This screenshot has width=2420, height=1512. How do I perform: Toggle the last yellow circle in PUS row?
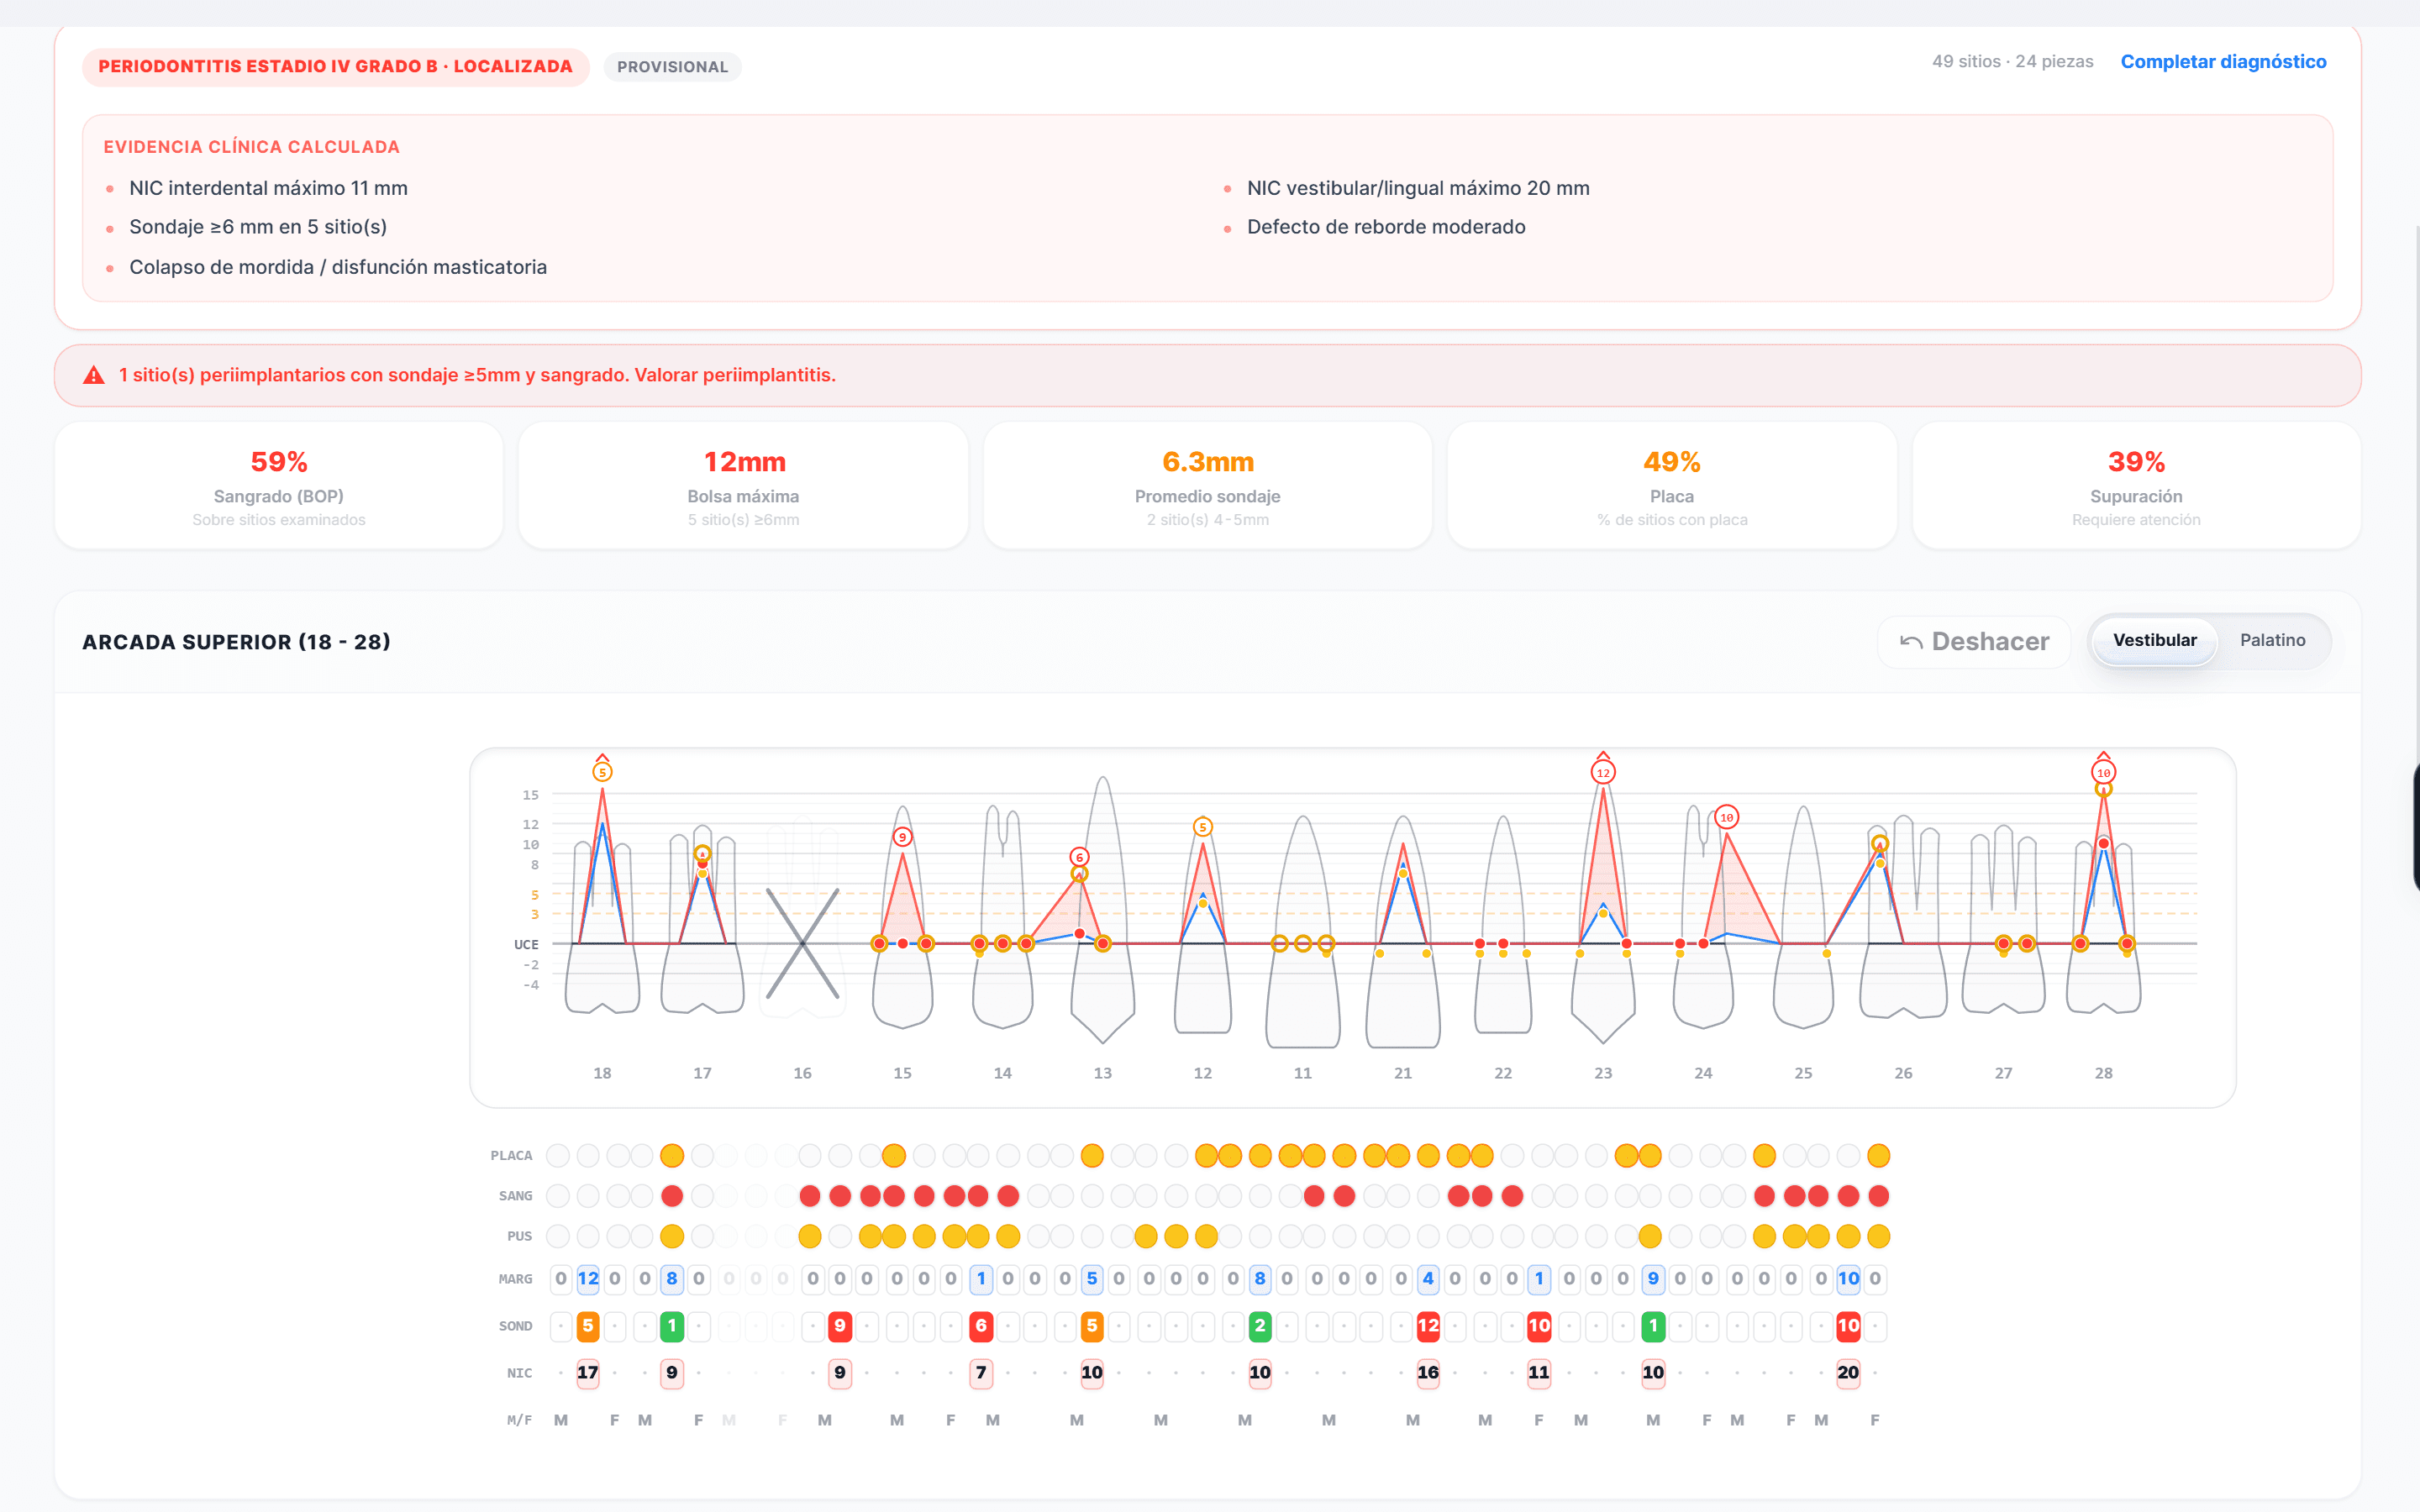point(1879,1236)
